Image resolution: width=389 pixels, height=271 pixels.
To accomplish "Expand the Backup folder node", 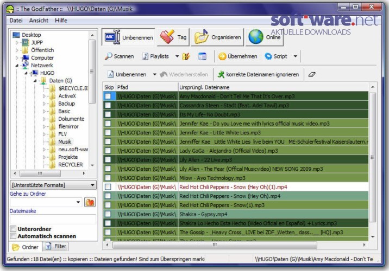I will point(44,104).
